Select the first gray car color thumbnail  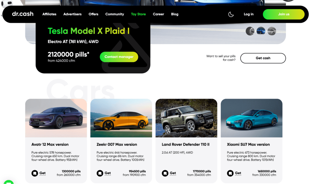point(250,31)
